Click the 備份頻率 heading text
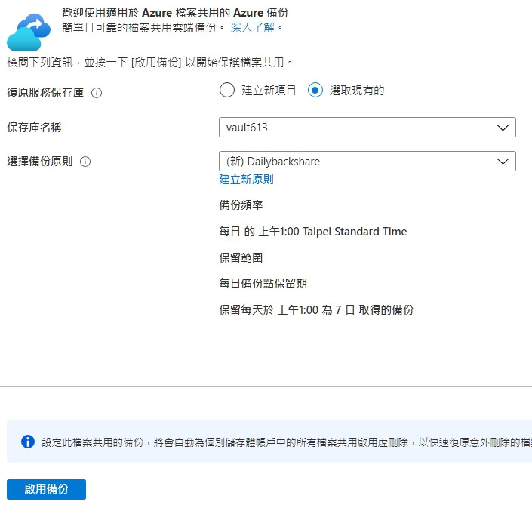 coord(241,205)
